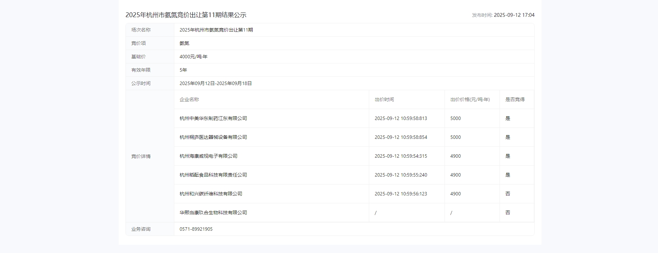Click the 是否竞得 column header
Screen dimensions: 658x253
(x=515, y=99)
